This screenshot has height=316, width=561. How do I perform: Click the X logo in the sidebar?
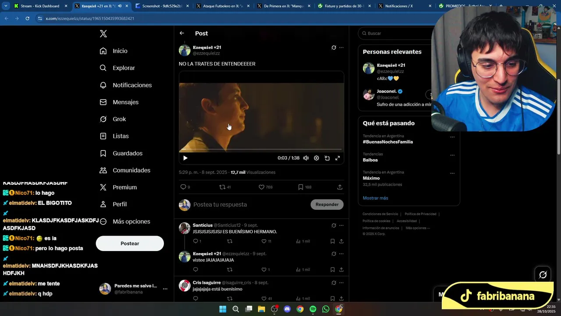(x=103, y=34)
